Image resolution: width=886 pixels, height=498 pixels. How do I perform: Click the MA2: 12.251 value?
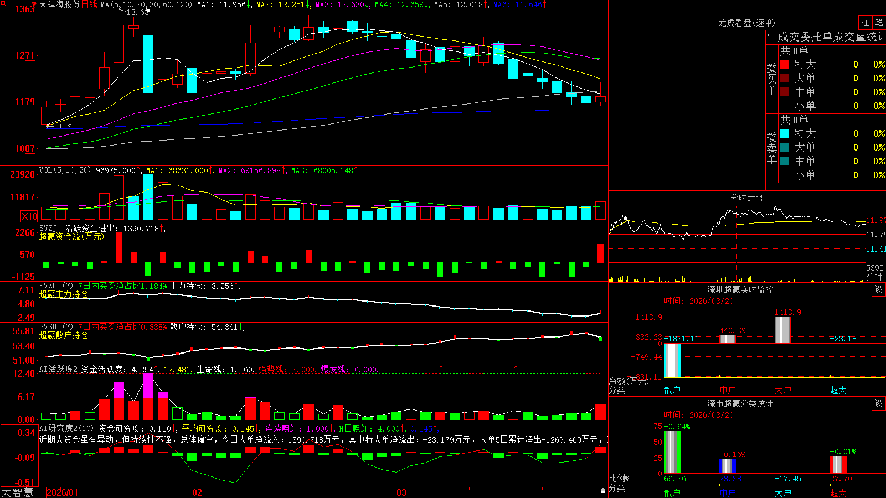(x=280, y=4)
